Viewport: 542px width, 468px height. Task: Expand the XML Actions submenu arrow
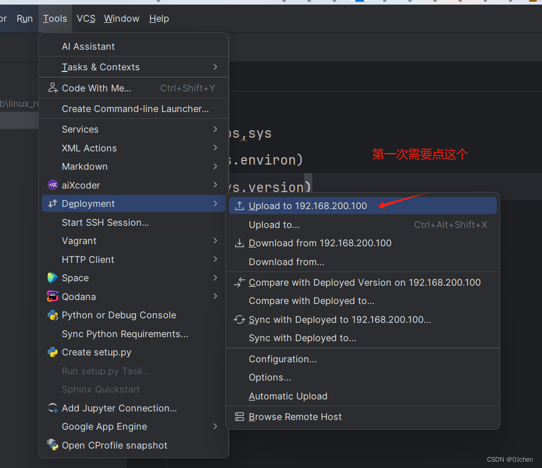(216, 148)
